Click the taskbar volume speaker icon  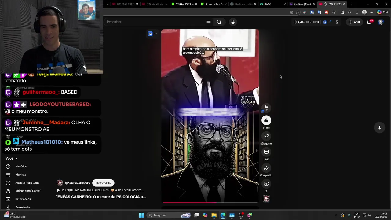(369, 215)
